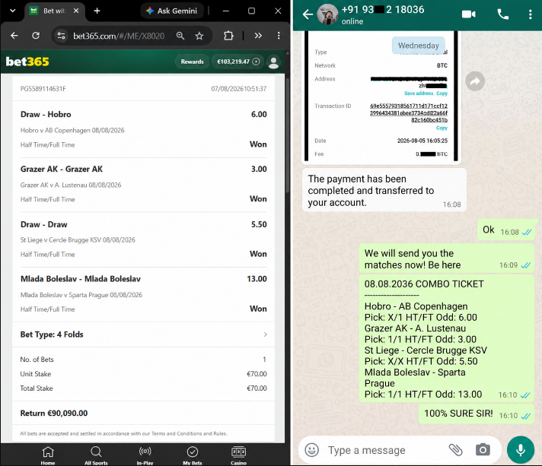Image resolution: width=542 pixels, height=466 pixels.
Task: Click bet reference PG5589114631F
Action: pos(43,89)
